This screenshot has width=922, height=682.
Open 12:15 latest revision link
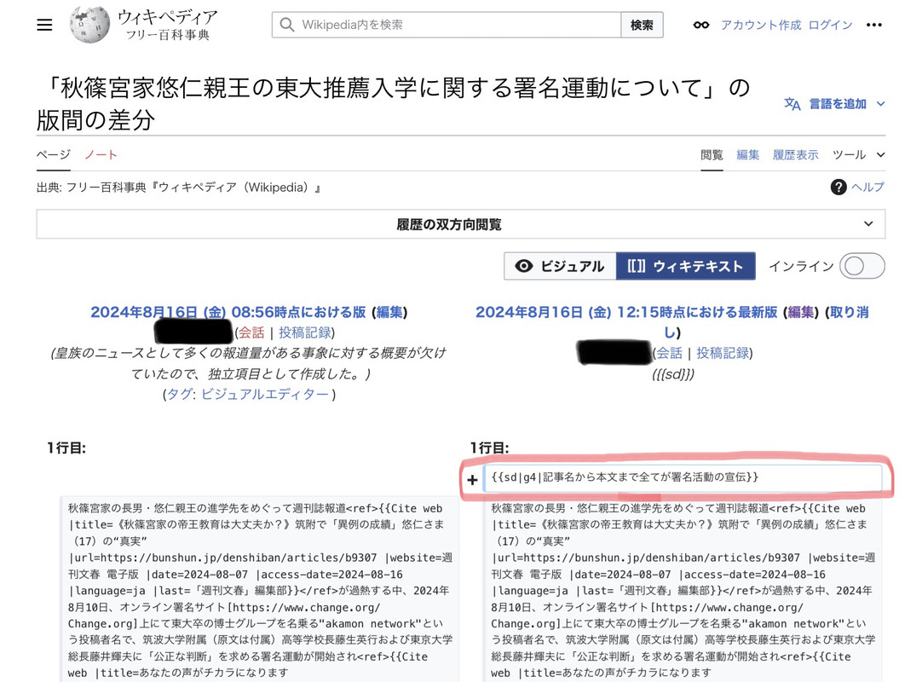pyautogui.click(x=626, y=312)
